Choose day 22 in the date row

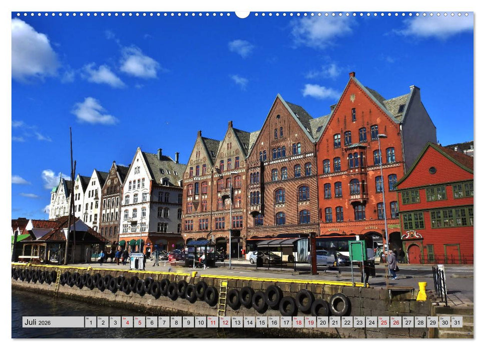[x=347, y=322]
